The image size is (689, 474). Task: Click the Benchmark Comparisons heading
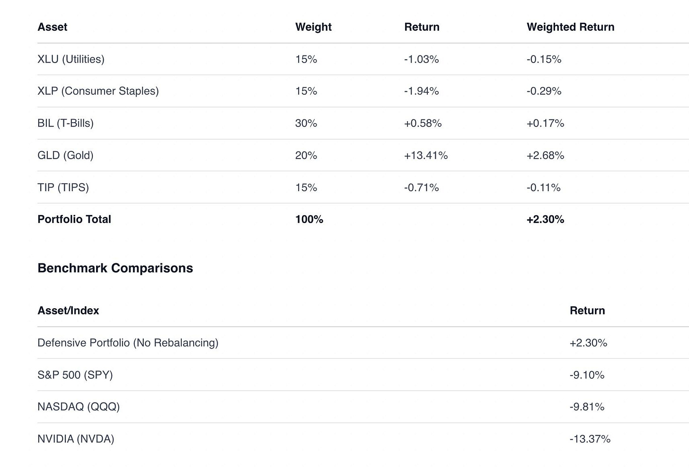point(115,268)
